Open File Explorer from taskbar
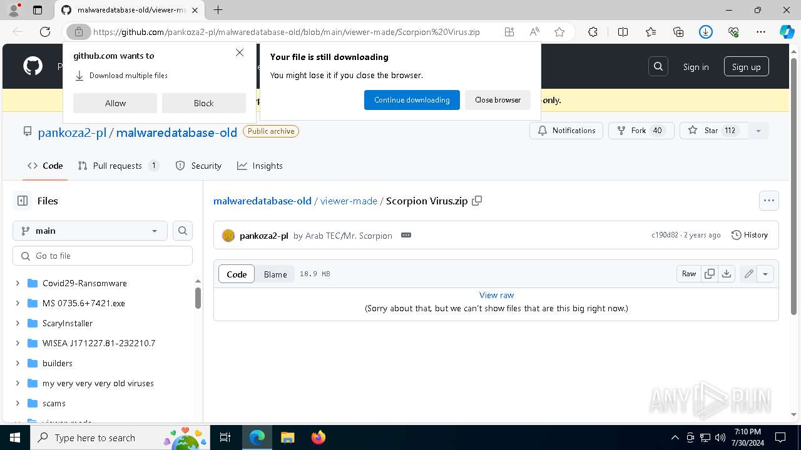The width and height of the screenshot is (801, 450). (x=288, y=437)
